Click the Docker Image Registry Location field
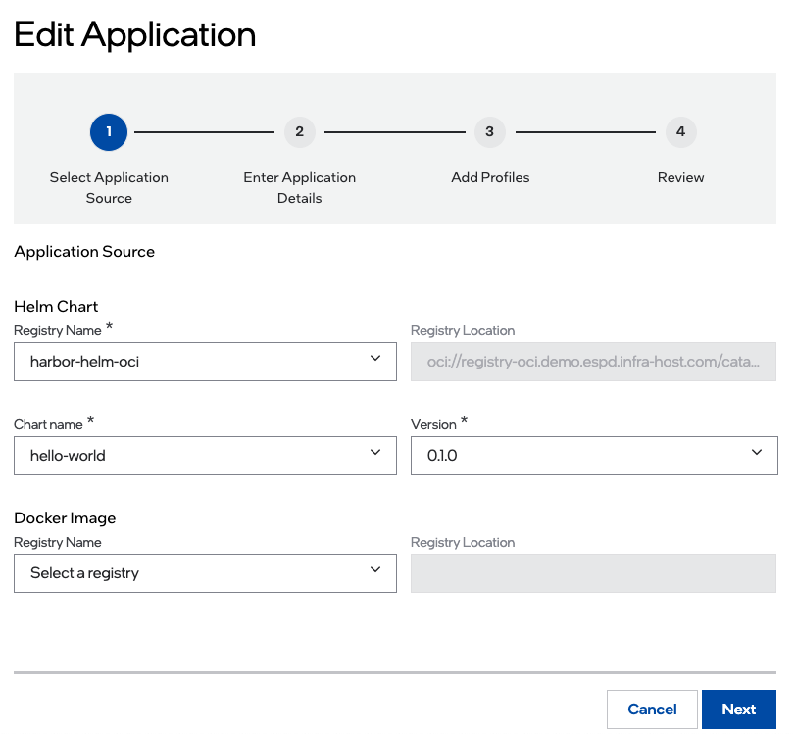This screenshot has width=795, height=734. [593, 572]
